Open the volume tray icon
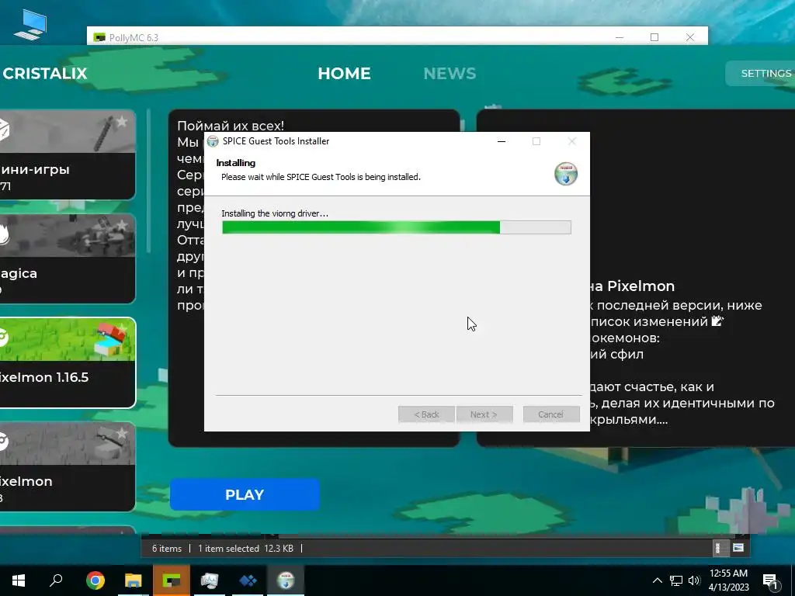Viewport: 795px width, 596px height. coord(694,580)
